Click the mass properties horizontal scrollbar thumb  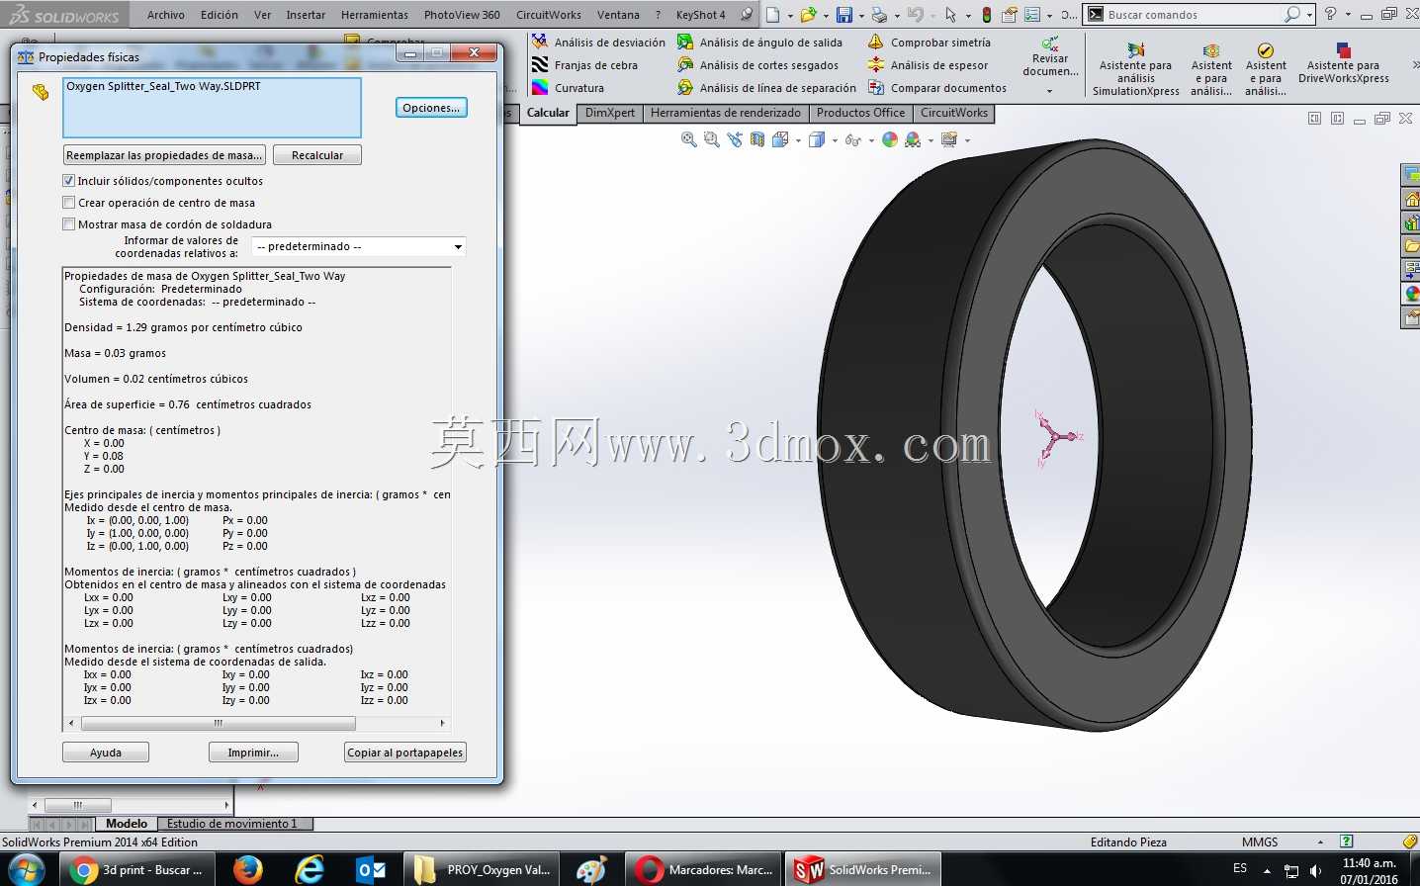[219, 723]
